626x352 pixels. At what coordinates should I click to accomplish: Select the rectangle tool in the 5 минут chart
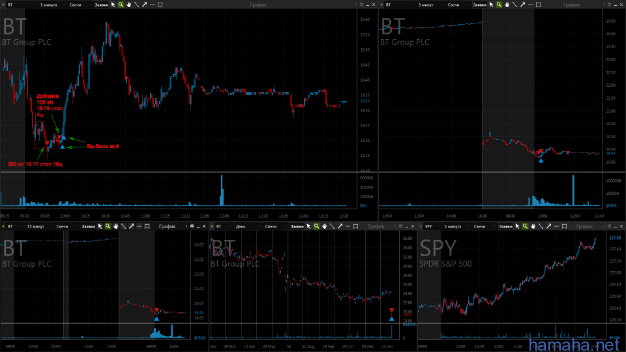tap(538, 5)
